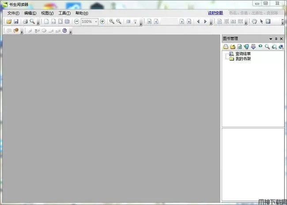Click the full-screen view icon
The height and width of the screenshot is (205, 287).
point(128,22)
